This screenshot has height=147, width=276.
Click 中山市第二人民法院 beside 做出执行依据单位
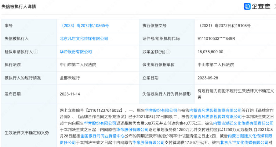tap(216, 65)
